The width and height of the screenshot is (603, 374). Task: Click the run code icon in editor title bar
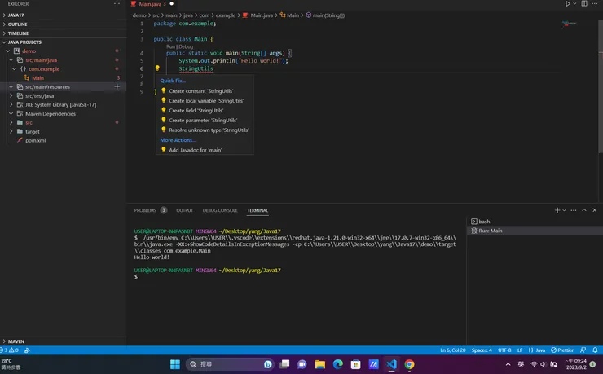568,4
